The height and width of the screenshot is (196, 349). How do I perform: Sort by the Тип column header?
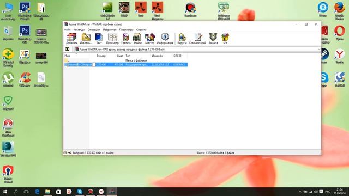(x=137, y=56)
